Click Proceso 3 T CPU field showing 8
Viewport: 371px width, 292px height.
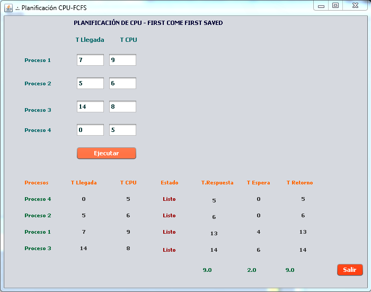[x=122, y=107]
